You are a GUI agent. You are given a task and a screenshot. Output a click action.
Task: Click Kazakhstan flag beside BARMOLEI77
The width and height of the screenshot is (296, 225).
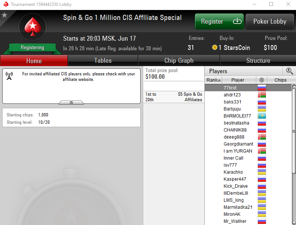pyautogui.click(x=262, y=116)
